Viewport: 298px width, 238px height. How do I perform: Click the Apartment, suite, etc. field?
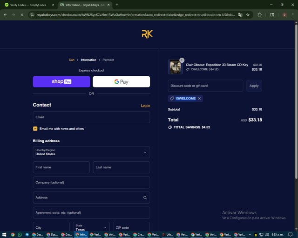click(x=91, y=212)
